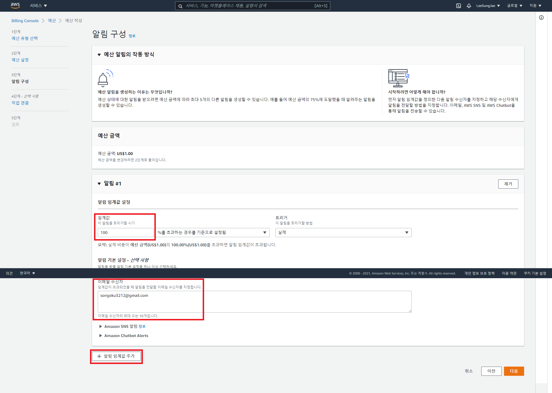Click the AWS logo home icon
552x393 pixels.
(x=15, y=5)
